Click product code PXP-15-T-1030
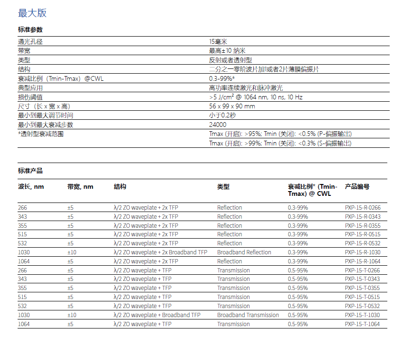403x338 pixels. [x=363, y=315]
